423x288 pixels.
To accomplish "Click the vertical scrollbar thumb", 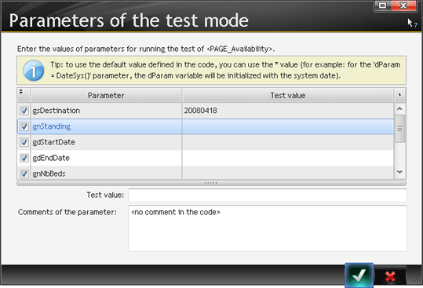I will coord(399,129).
